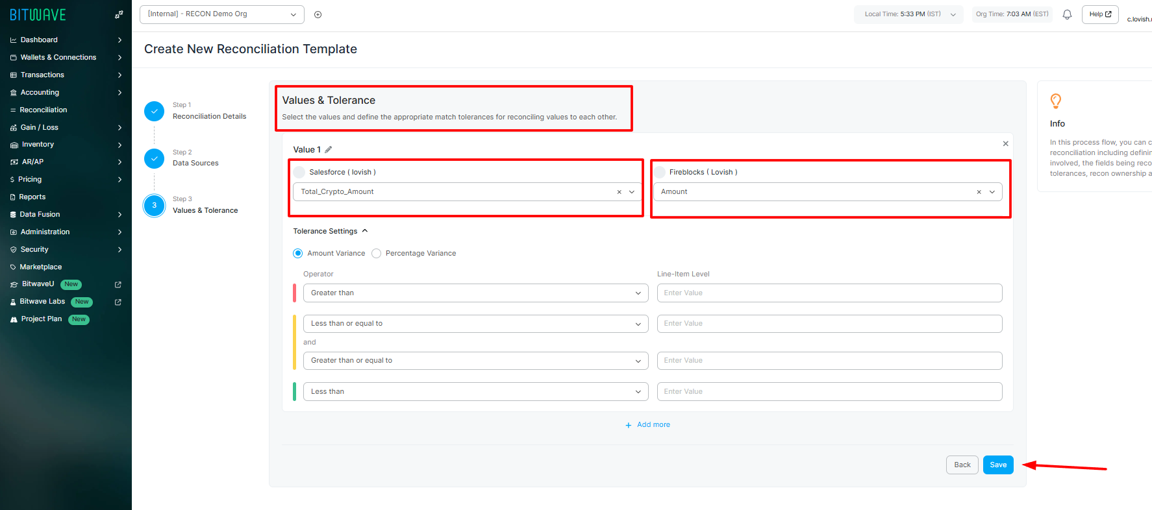
Task: Click the Back button
Action: [x=962, y=465]
